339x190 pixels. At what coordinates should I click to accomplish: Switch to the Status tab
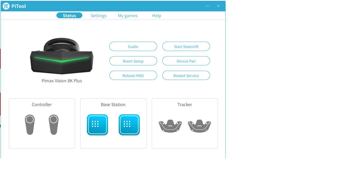[x=69, y=16]
